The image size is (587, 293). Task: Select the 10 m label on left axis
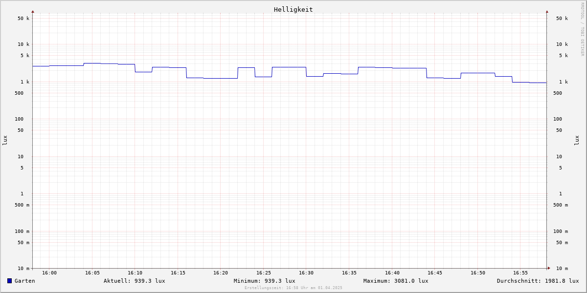point(23,269)
